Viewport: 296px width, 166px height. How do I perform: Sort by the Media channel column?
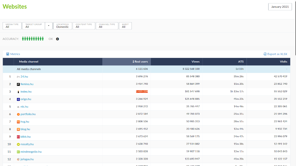[x=58, y=62]
